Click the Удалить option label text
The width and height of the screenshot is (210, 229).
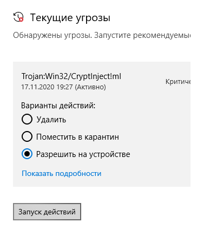(x=51, y=120)
